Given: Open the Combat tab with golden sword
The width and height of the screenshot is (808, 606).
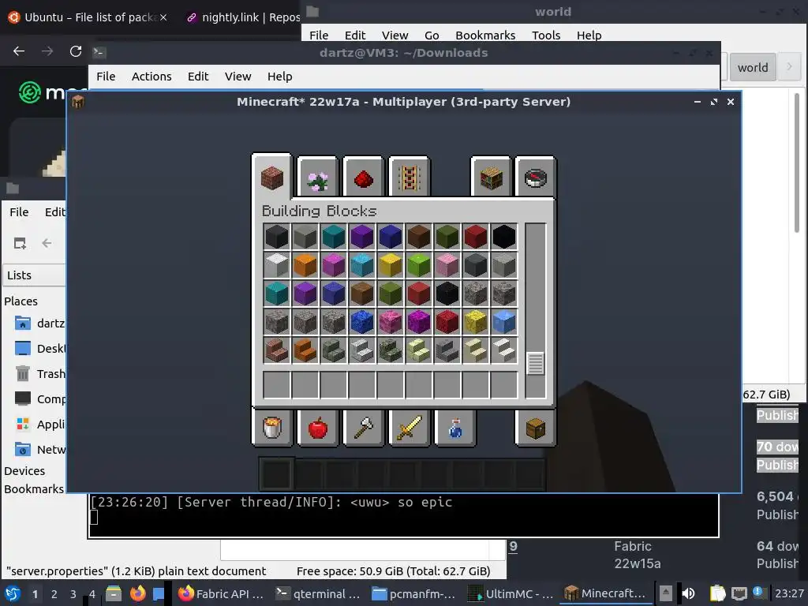Looking at the screenshot, I should tap(410, 427).
